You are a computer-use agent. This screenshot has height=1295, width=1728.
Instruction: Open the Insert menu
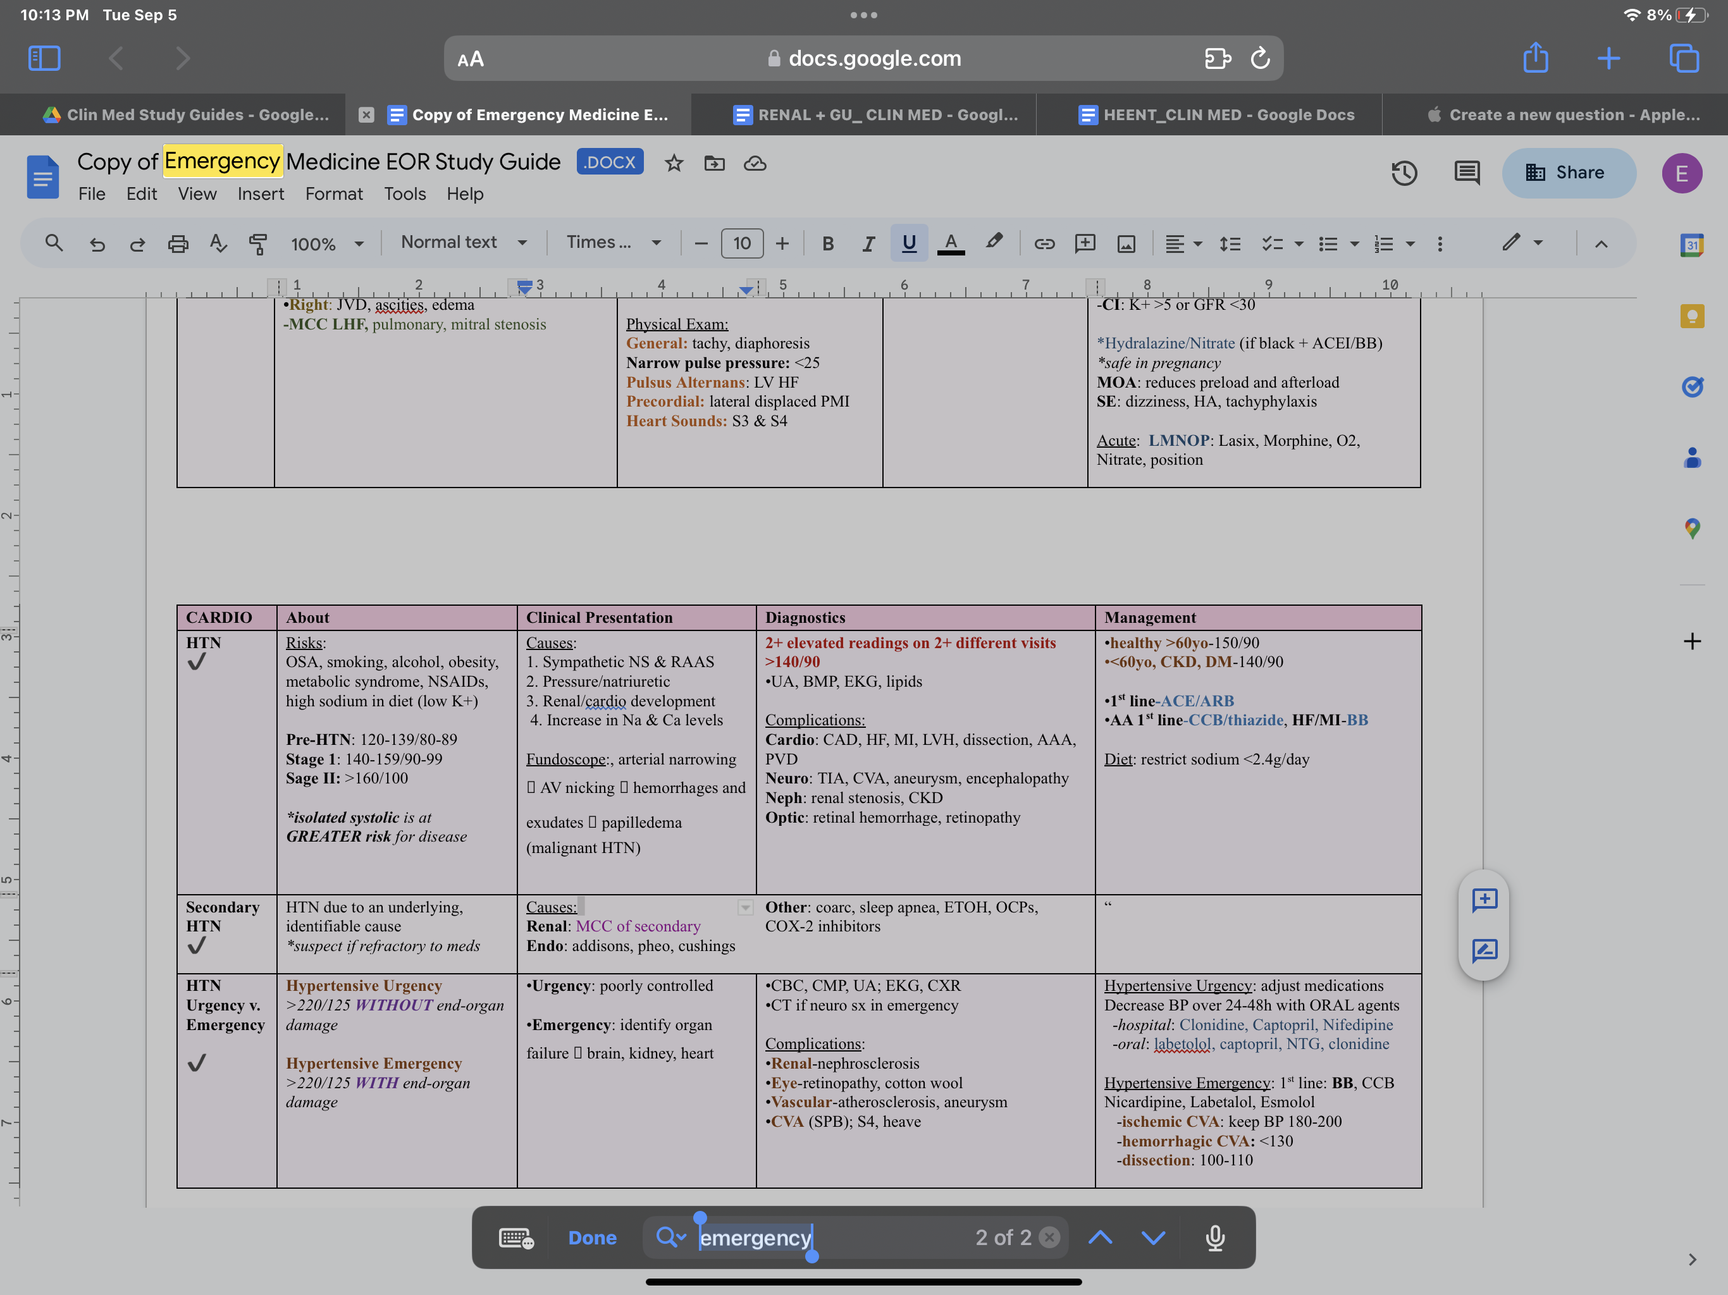(260, 193)
